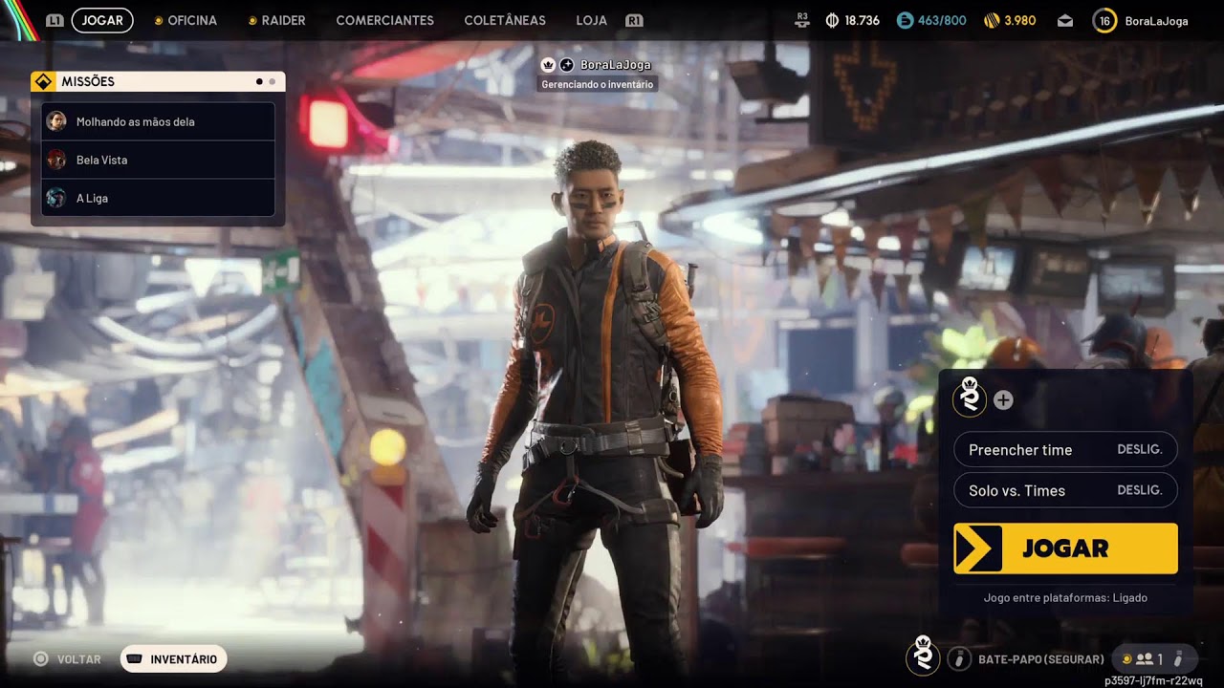Click the yellow dot beside the RAIDER tab
1224x688 pixels.
click(x=252, y=20)
